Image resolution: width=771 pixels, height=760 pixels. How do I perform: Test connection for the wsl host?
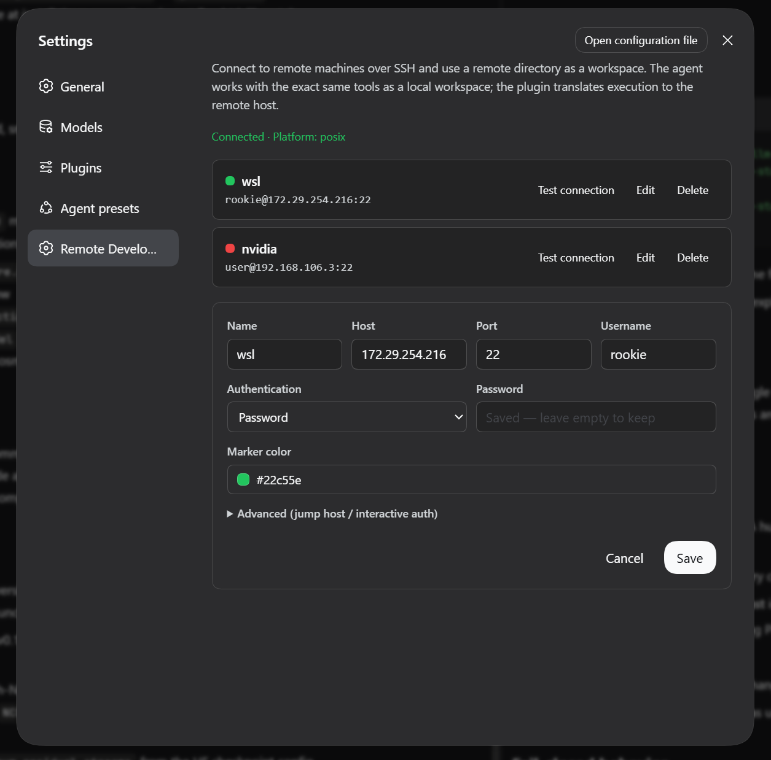coord(576,190)
